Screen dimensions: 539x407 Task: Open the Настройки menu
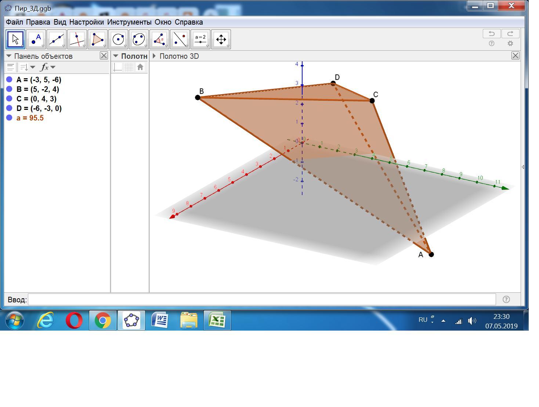86,22
